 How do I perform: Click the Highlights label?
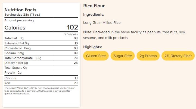[92, 47]
